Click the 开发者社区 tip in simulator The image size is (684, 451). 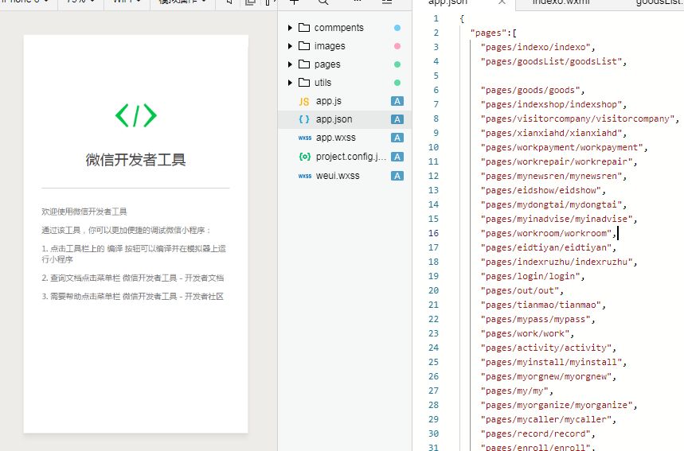(133, 297)
